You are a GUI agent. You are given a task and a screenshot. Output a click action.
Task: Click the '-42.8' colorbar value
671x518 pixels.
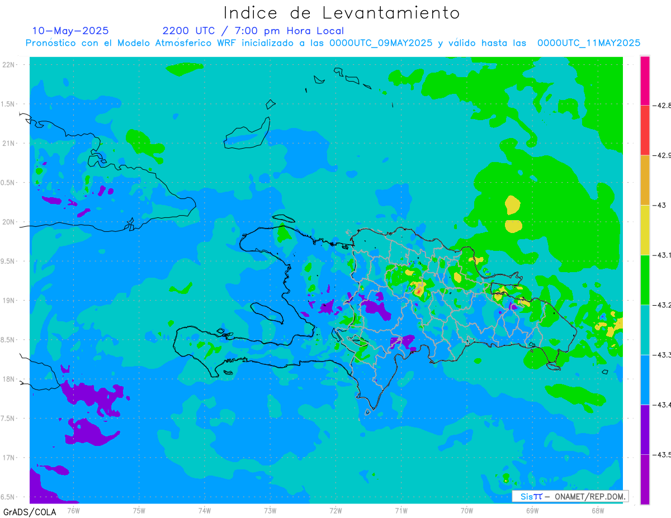tap(662, 105)
